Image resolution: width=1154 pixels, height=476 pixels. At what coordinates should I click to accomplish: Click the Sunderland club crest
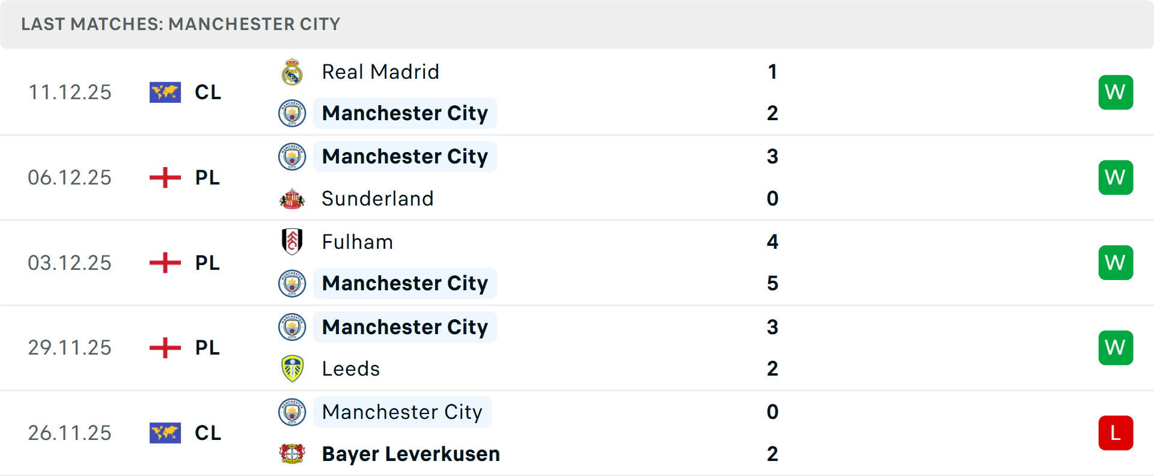click(292, 199)
